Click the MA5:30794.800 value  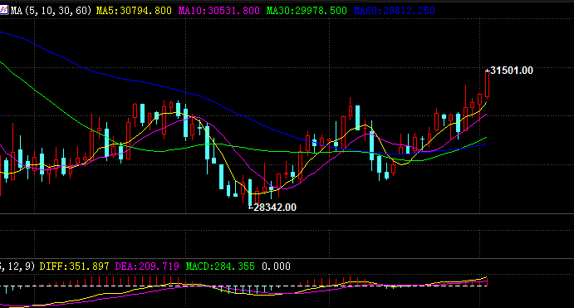pos(134,11)
